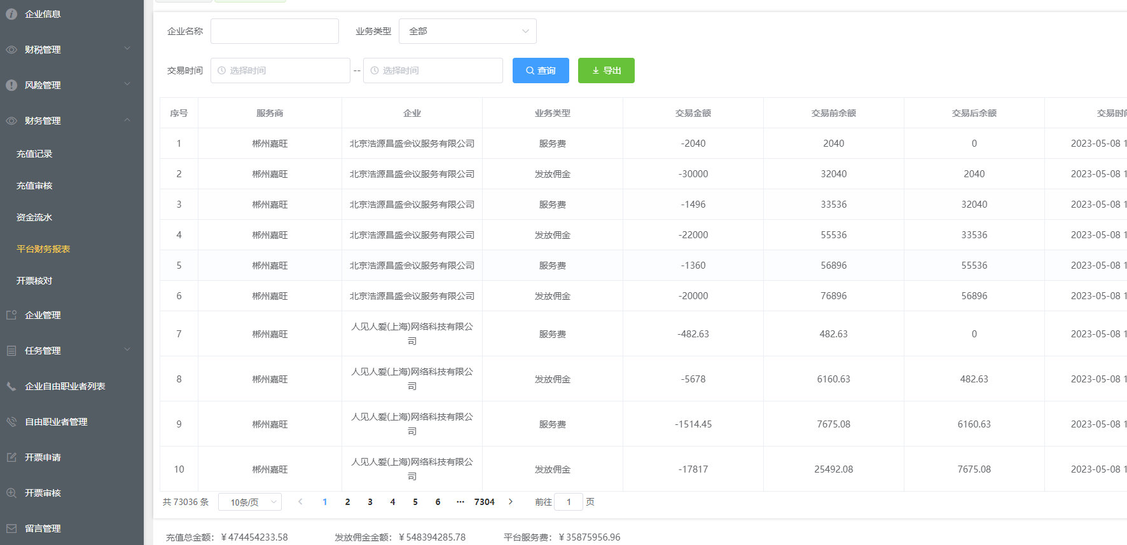
Task: Click the 开票审核 magnifier icon
Action: pyautogui.click(x=11, y=493)
